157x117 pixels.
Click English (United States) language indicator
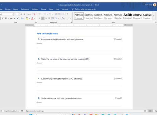(x=11, y=111)
